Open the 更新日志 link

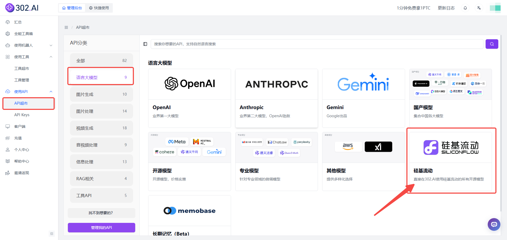pos(446,8)
